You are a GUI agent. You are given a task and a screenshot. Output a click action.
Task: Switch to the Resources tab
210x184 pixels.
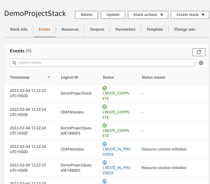click(70, 29)
